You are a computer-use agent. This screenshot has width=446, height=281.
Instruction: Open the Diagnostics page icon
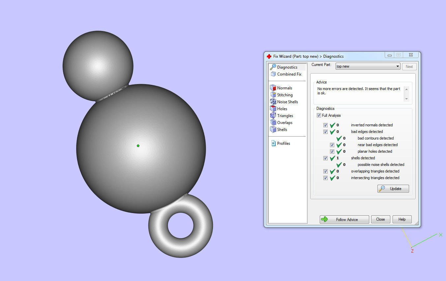(x=273, y=67)
